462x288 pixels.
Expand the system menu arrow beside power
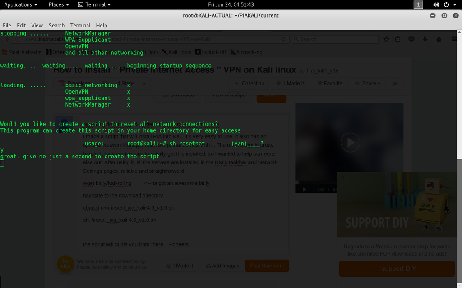click(455, 4)
